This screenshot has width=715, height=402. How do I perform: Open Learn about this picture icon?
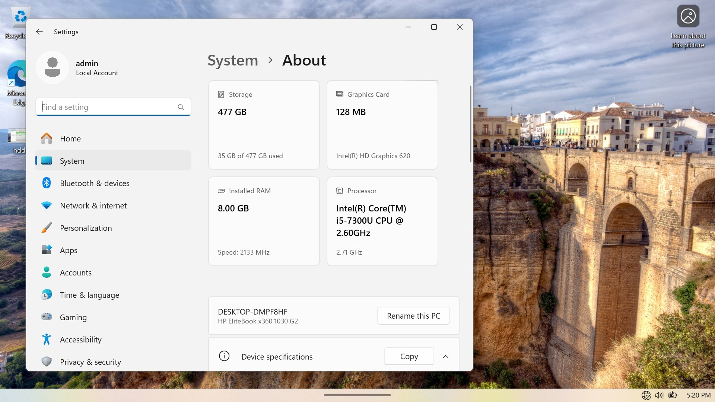pyautogui.click(x=688, y=16)
